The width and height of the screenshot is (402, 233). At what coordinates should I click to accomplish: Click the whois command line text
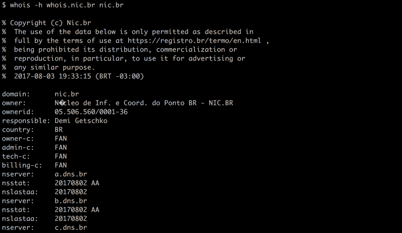point(62,5)
